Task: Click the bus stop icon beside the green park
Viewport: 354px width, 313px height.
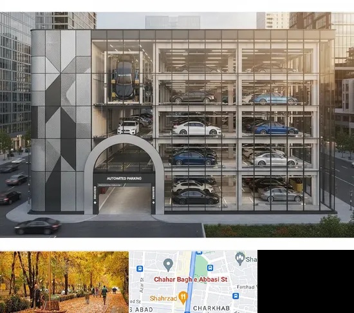Action: pos(210,268)
